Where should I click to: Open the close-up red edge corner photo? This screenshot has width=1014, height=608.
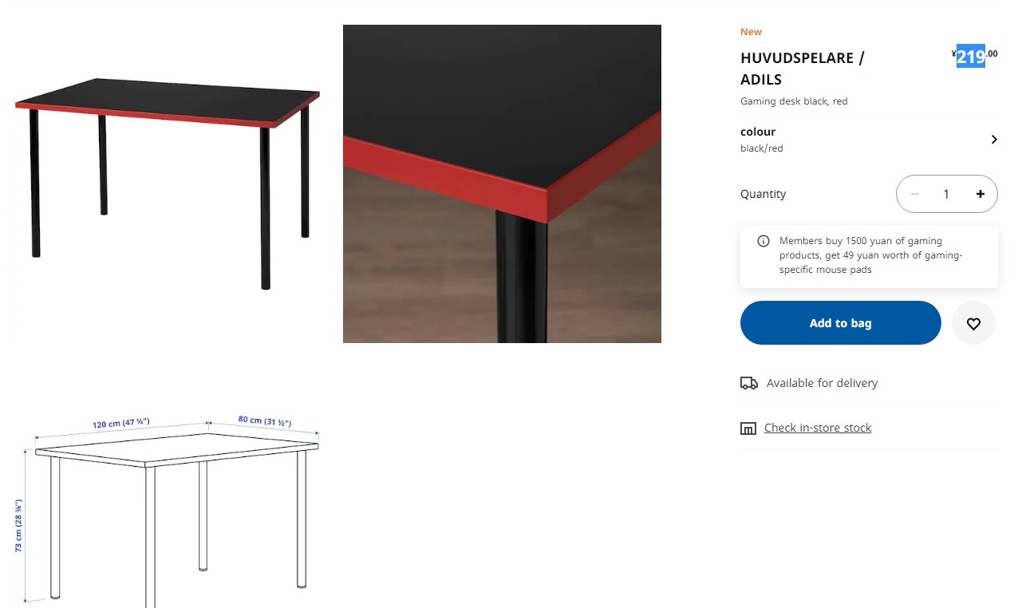point(502,184)
